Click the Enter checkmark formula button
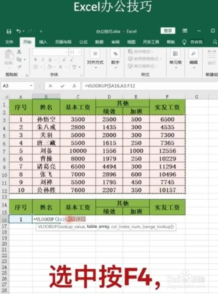 pos(62,86)
